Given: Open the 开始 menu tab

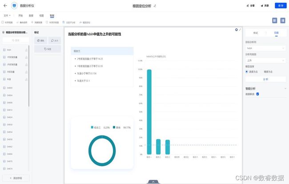Looking at the screenshot, I should pos(20,16).
